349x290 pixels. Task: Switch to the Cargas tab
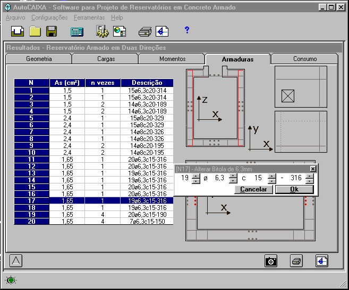106,59
